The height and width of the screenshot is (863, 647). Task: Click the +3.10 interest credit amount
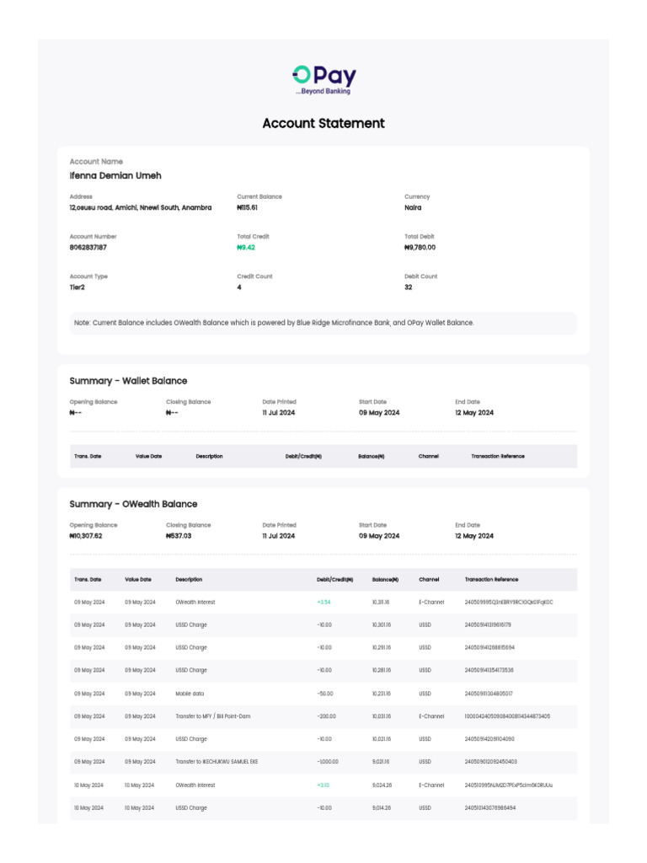click(x=323, y=785)
